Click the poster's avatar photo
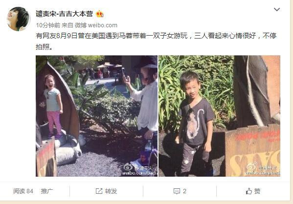Screen dimensions: 293x204 (19, 19)
